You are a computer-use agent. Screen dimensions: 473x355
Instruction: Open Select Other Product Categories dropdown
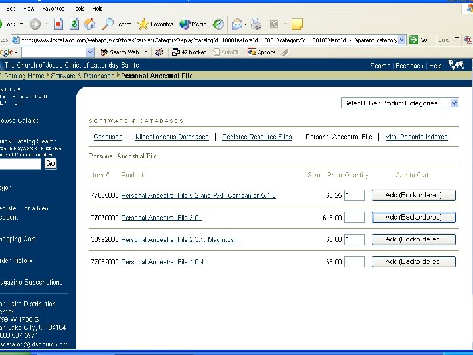pos(399,103)
